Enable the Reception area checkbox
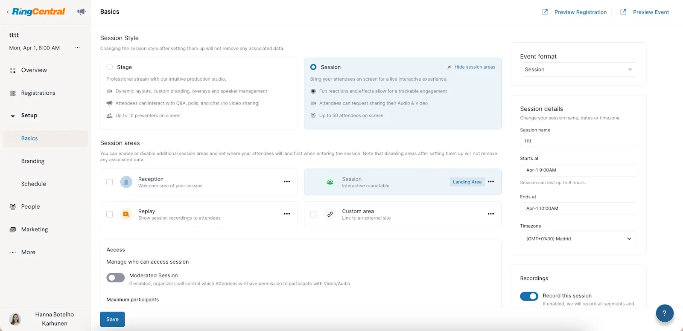Image resolution: width=683 pixels, height=331 pixels. coord(110,182)
